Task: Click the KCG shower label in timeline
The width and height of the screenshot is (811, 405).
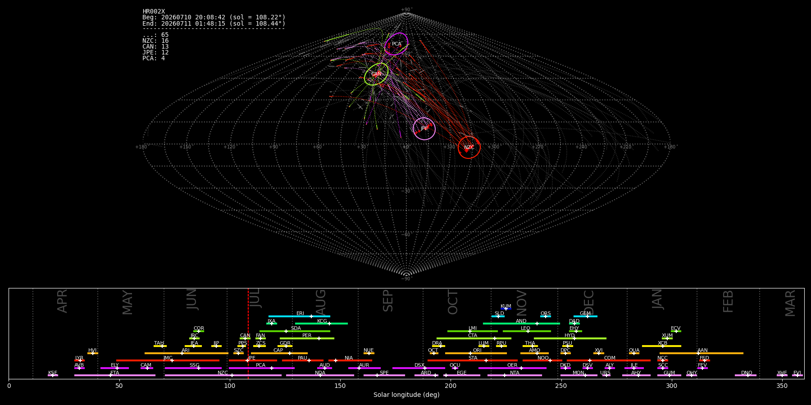Action: click(x=322, y=321)
